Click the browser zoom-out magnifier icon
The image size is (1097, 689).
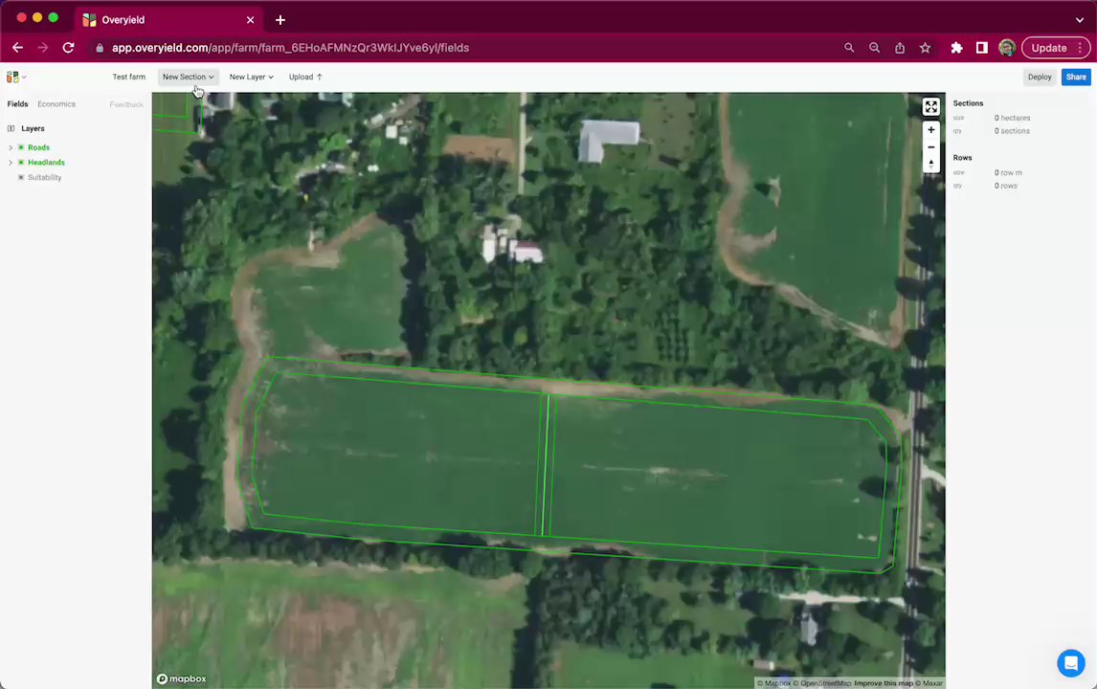coord(874,48)
